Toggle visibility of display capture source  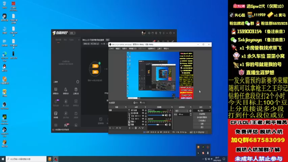pyautogui.click(x=143, y=113)
